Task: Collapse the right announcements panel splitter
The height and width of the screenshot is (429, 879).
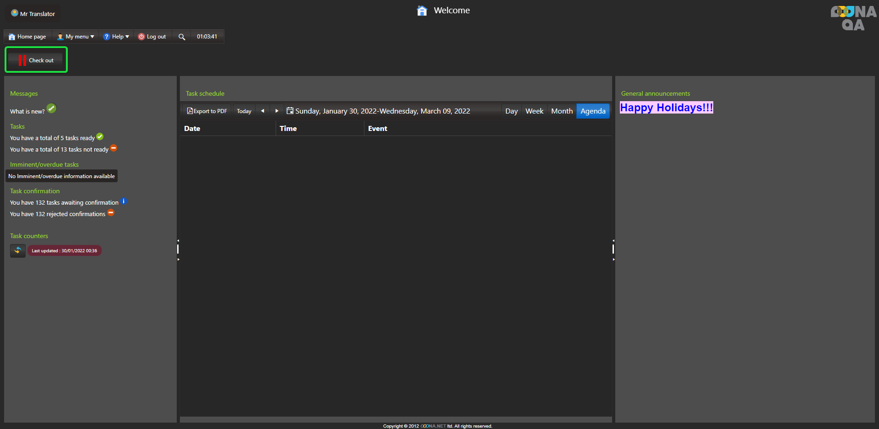Action: pyautogui.click(x=613, y=249)
